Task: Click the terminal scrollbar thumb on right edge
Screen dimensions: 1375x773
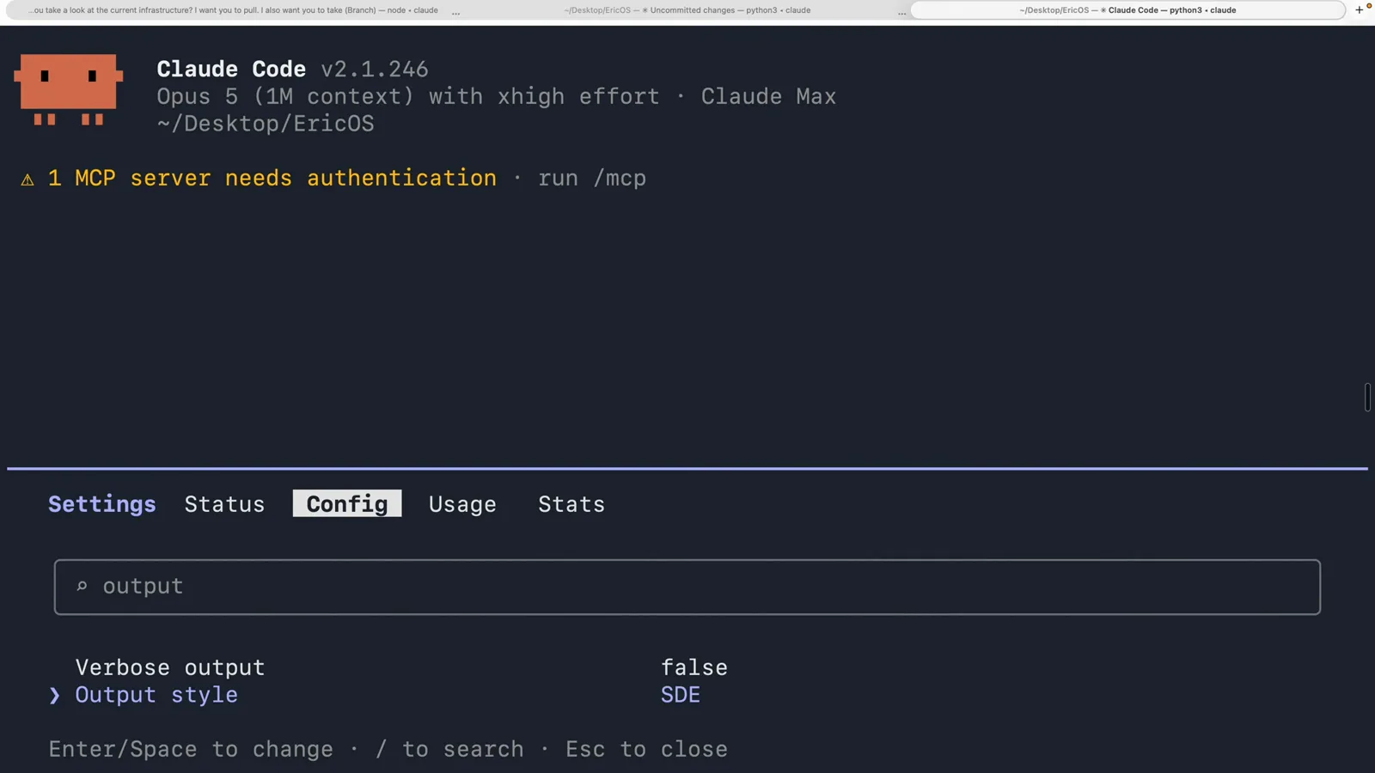Action: (x=1367, y=398)
